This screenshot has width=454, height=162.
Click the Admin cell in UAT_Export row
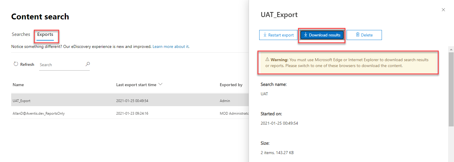pyautogui.click(x=225, y=101)
